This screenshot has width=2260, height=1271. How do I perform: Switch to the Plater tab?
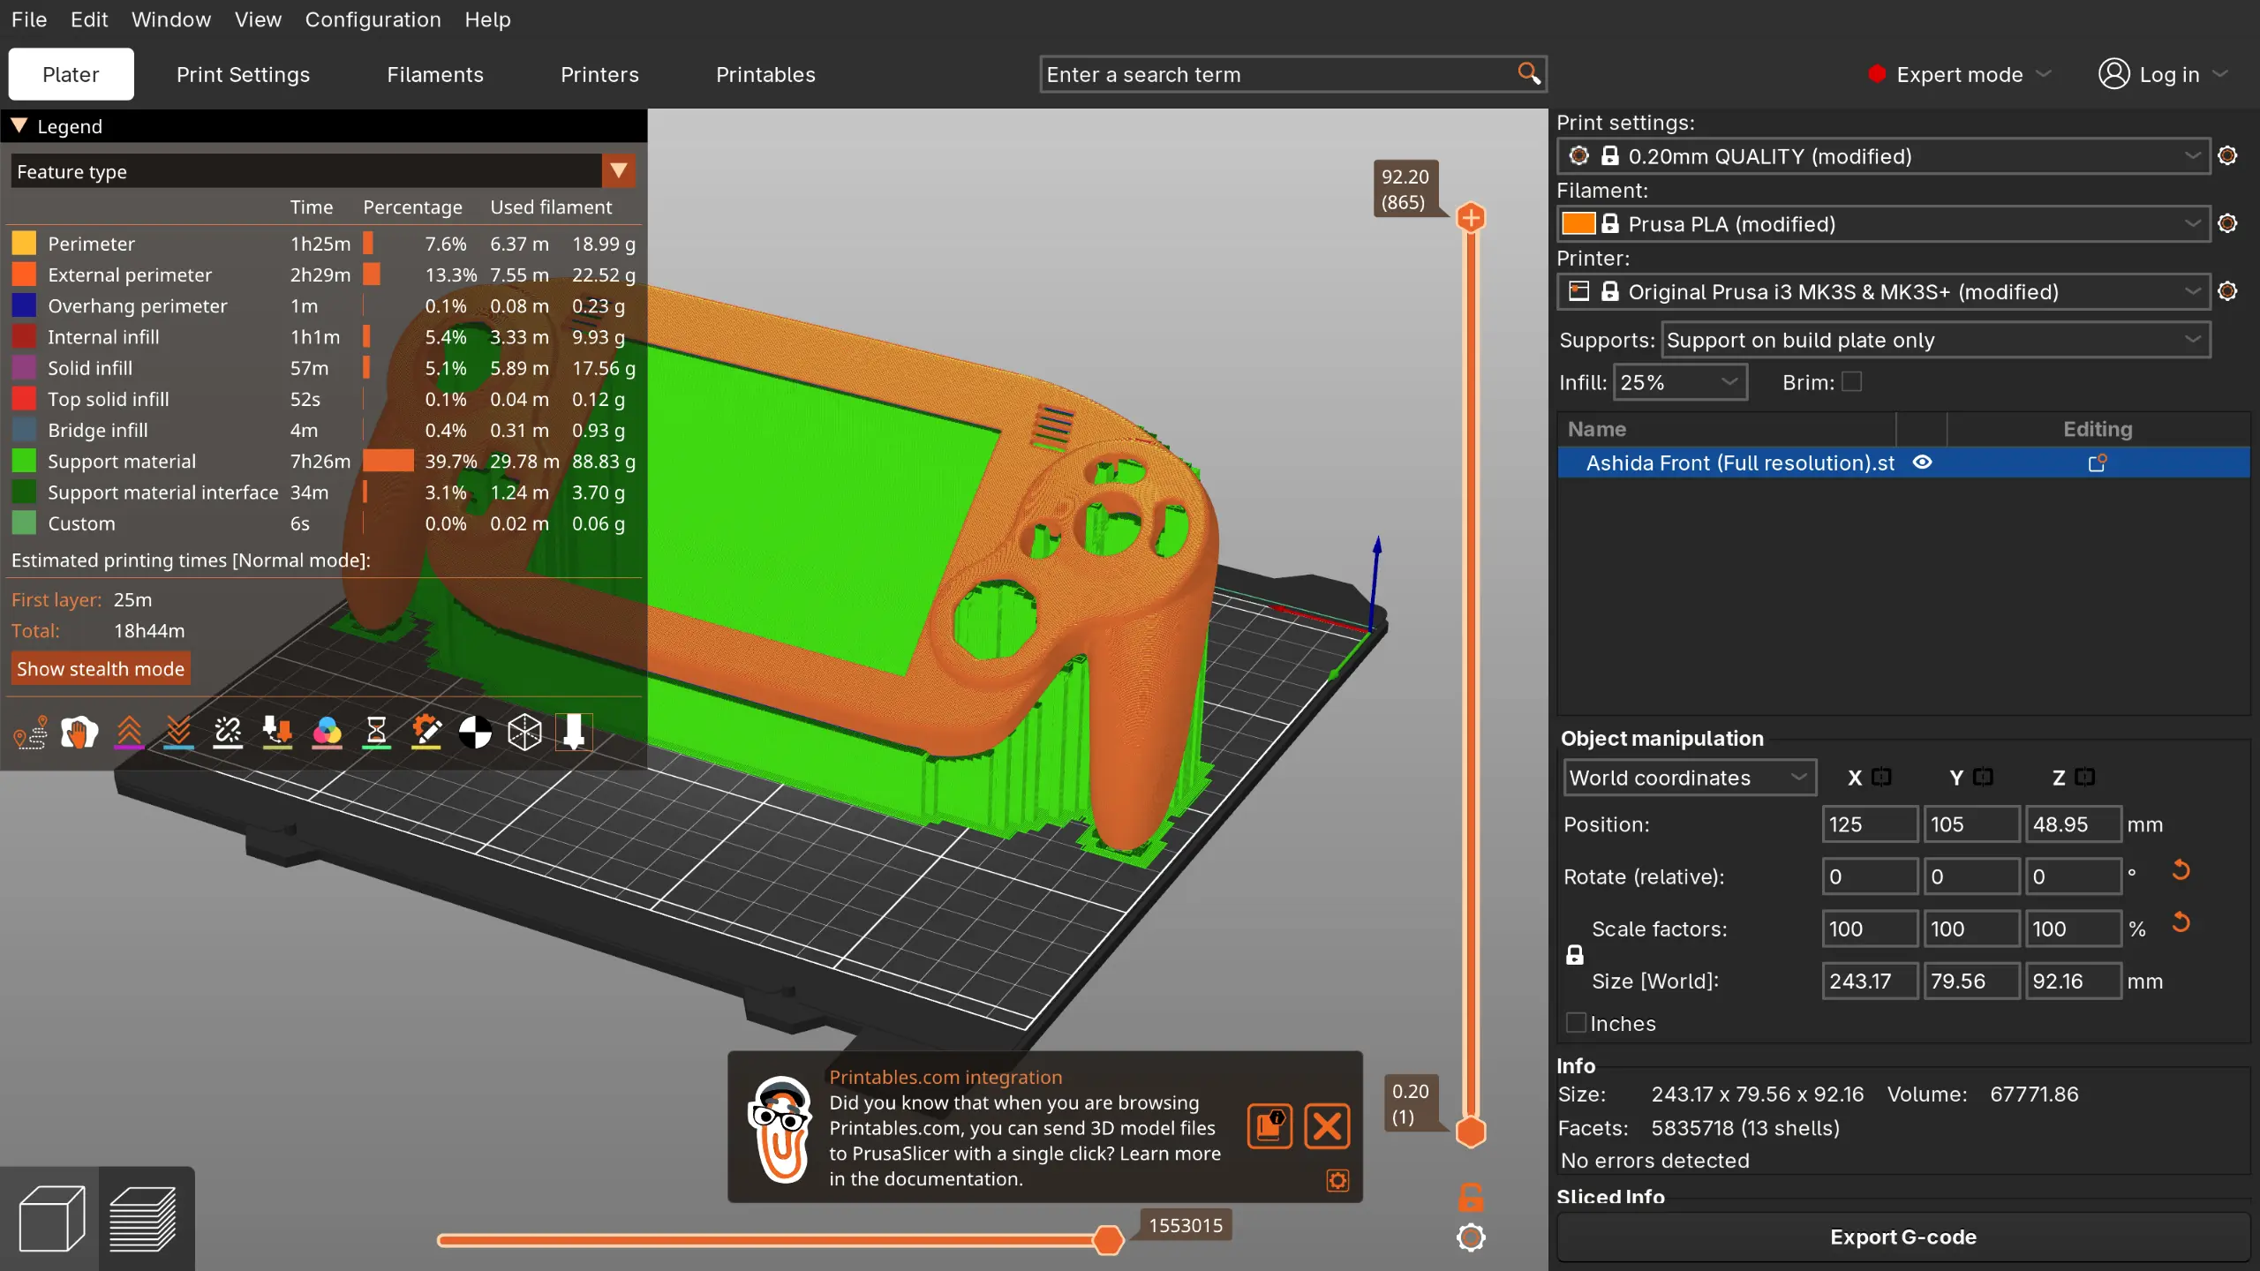point(71,74)
